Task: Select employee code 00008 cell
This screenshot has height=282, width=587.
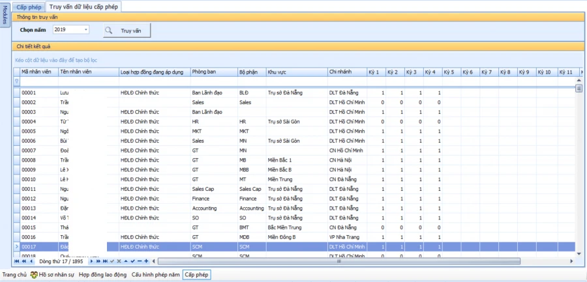Action: click(x=39, y=160)
